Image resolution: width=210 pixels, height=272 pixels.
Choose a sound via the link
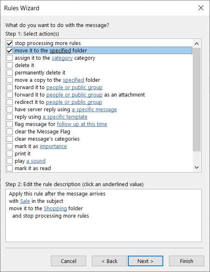pyautogui.click(x=36, y=161)
